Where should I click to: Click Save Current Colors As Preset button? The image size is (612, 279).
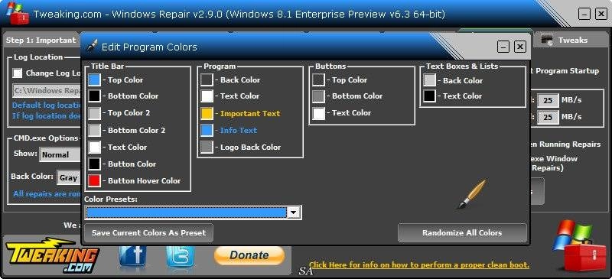148,233
